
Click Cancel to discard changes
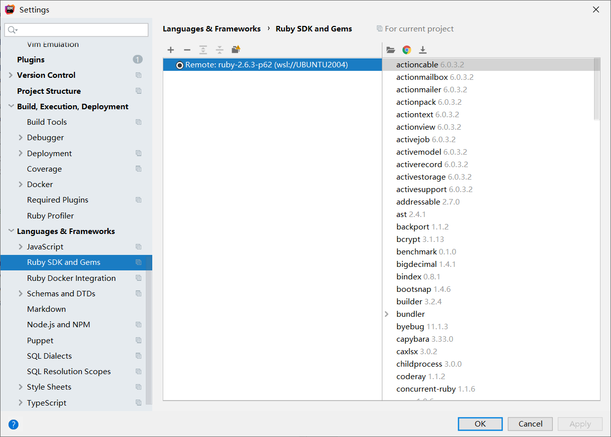[x=530, y=424]
